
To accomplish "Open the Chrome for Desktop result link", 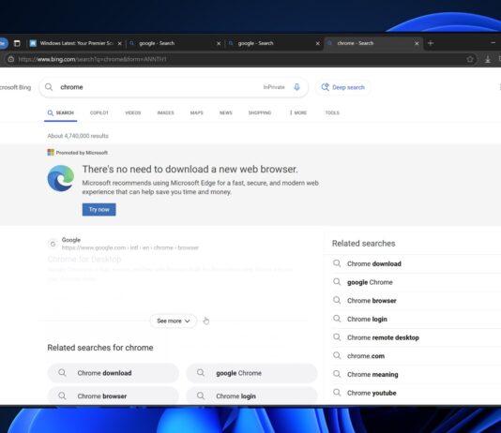I will coord(84,259).
